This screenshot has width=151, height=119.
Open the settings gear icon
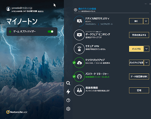pos(68,109)
